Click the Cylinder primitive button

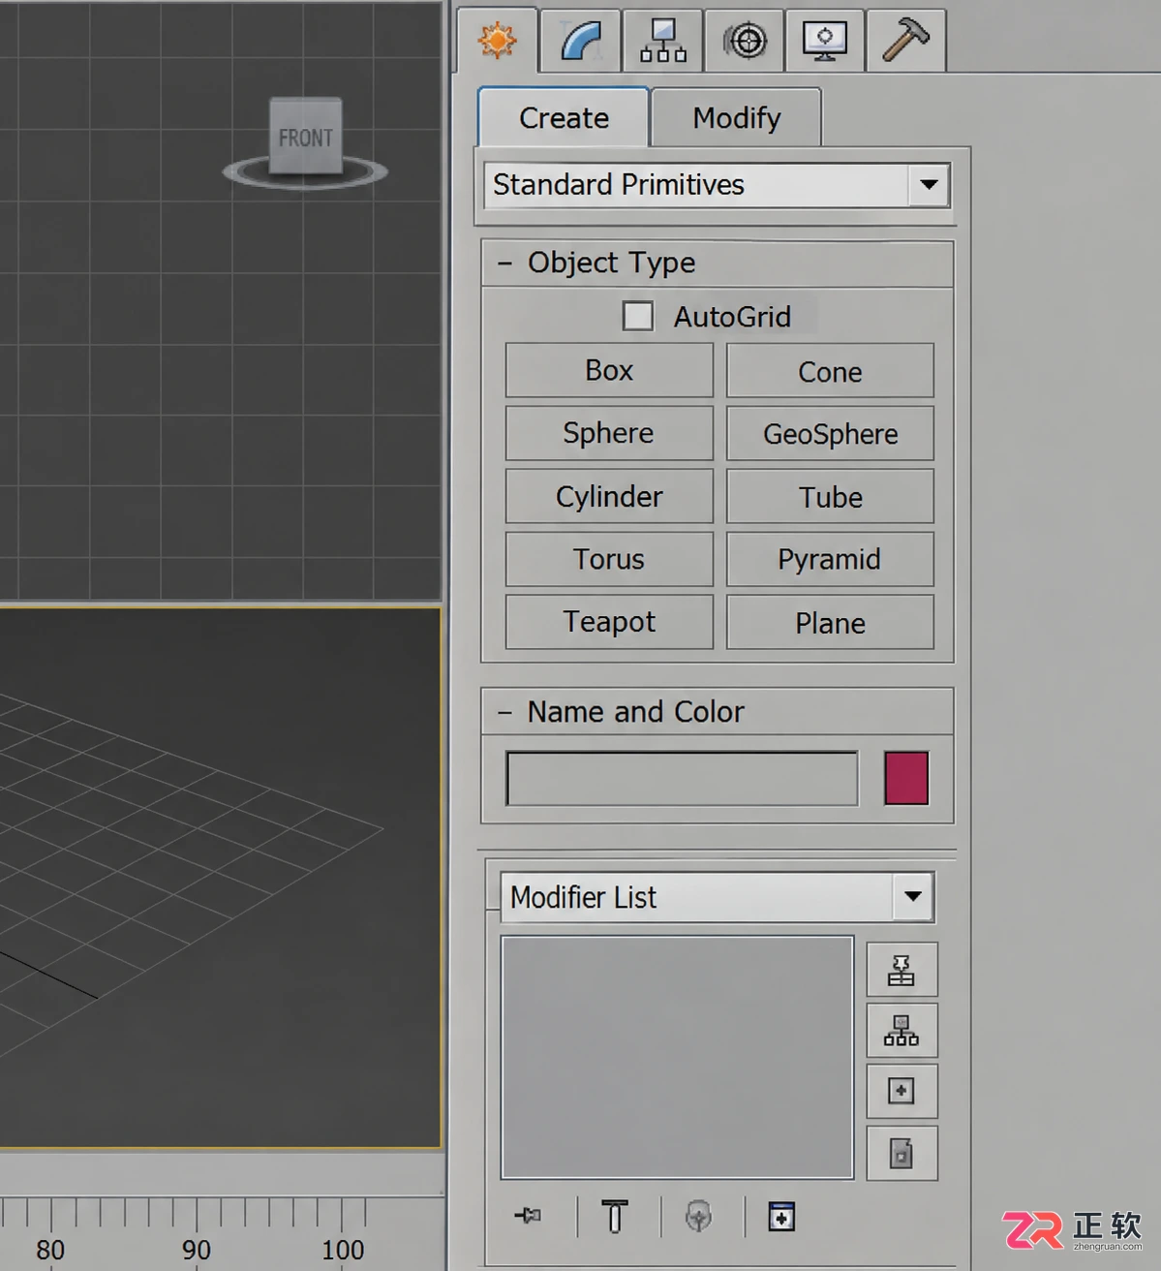(x=609, y=496)
